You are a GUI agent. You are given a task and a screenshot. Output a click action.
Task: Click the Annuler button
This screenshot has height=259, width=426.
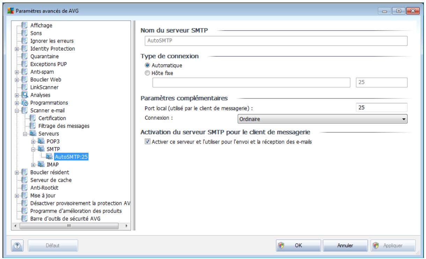click(x=345, y=245)
